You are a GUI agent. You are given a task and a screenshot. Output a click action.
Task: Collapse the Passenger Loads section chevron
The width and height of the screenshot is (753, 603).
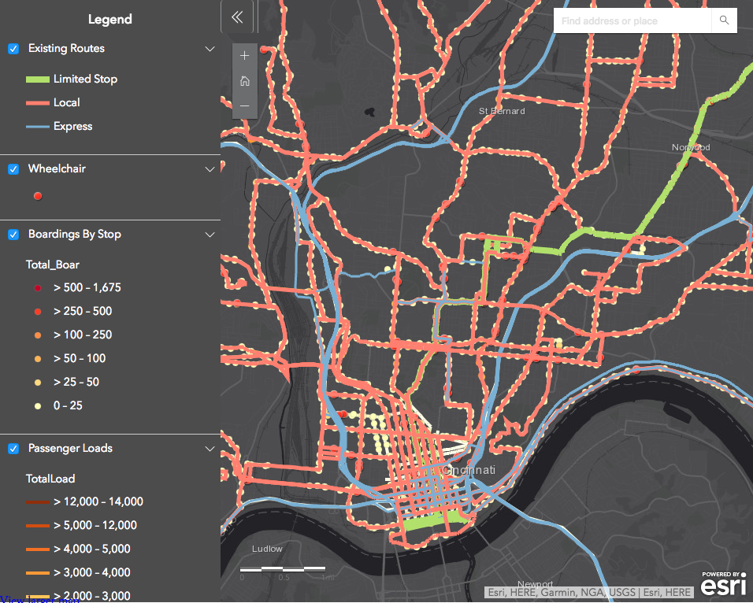[210, 449]
